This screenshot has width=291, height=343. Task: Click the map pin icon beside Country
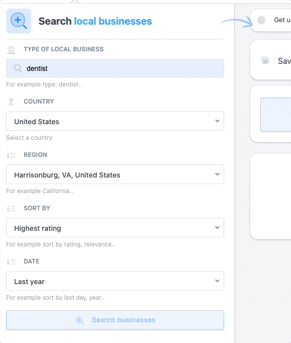(x=11, y=102)
